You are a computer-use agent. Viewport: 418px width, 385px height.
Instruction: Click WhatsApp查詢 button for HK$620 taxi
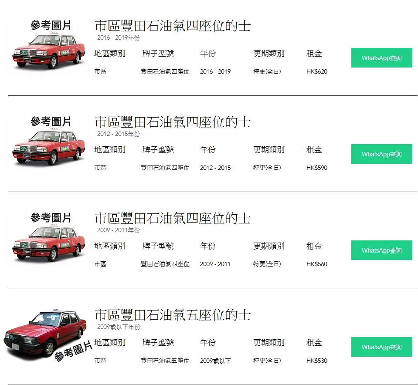[x=381, y=58]
